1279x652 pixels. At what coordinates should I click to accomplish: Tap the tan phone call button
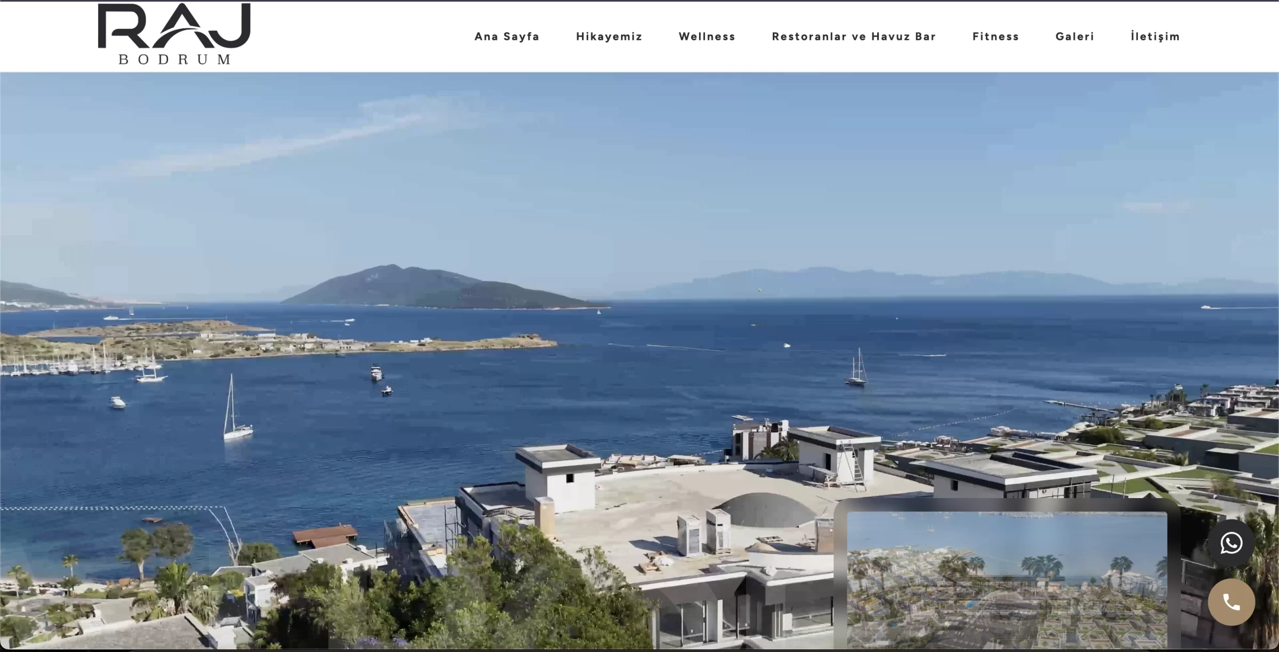coord(1231,602)
